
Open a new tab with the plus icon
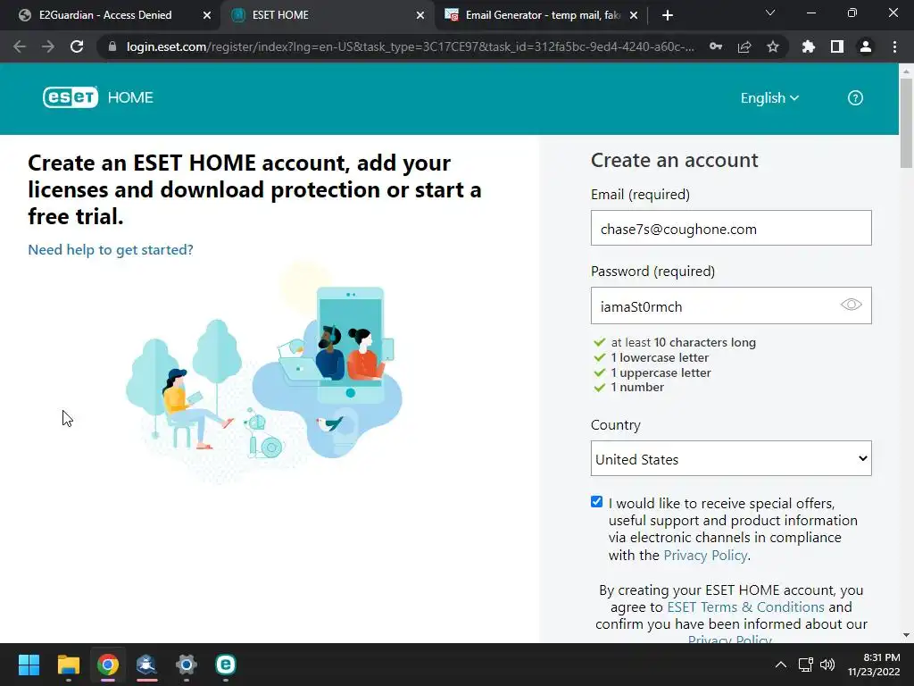pyautogui.click(x=668, y=15)
